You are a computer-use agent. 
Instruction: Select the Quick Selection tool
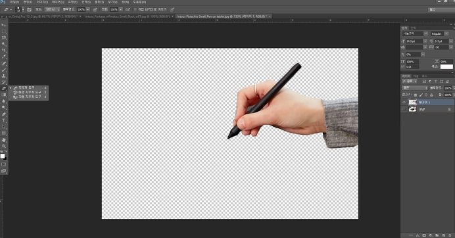tap(4, 44)
